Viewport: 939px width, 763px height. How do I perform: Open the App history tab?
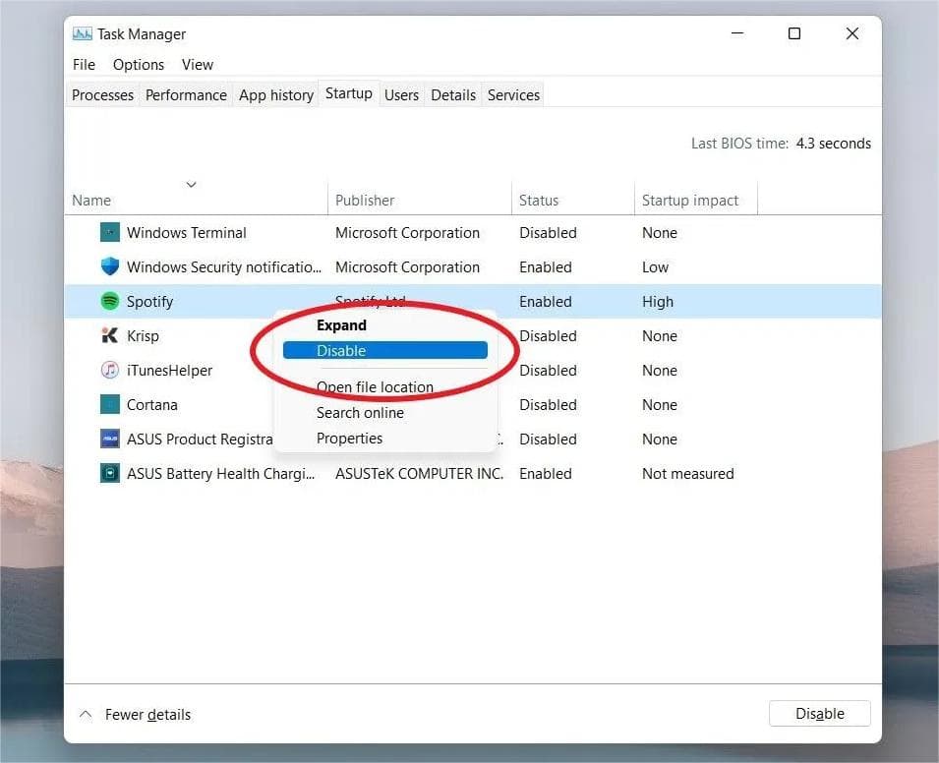pos(276,95)
